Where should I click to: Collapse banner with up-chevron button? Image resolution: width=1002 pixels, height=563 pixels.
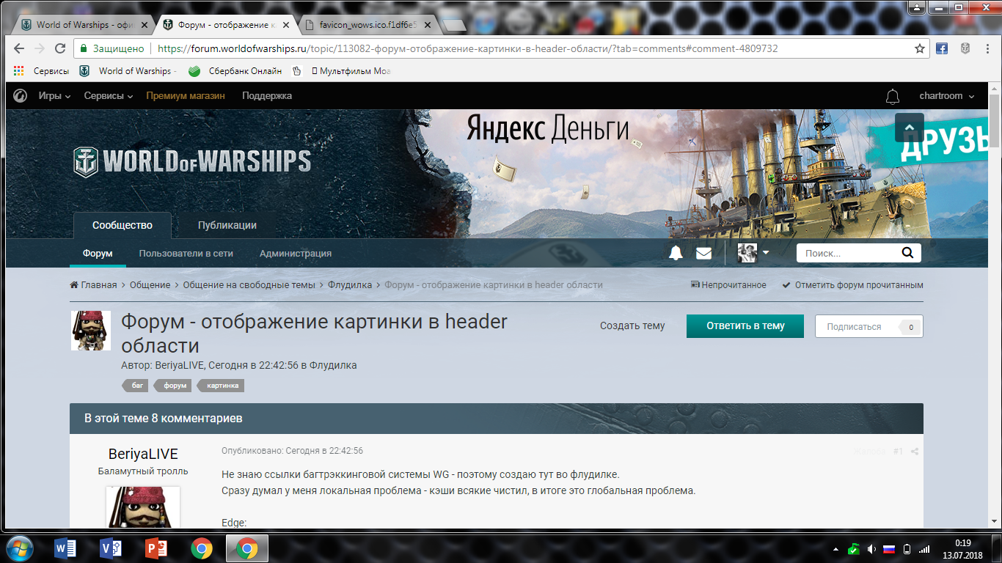coord(909,128)
